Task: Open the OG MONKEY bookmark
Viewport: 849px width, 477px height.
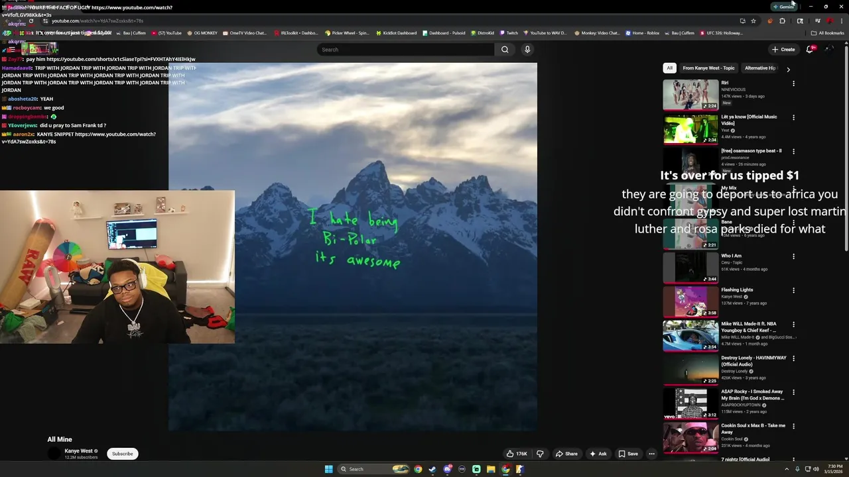Action: click(x=202, y=33)
